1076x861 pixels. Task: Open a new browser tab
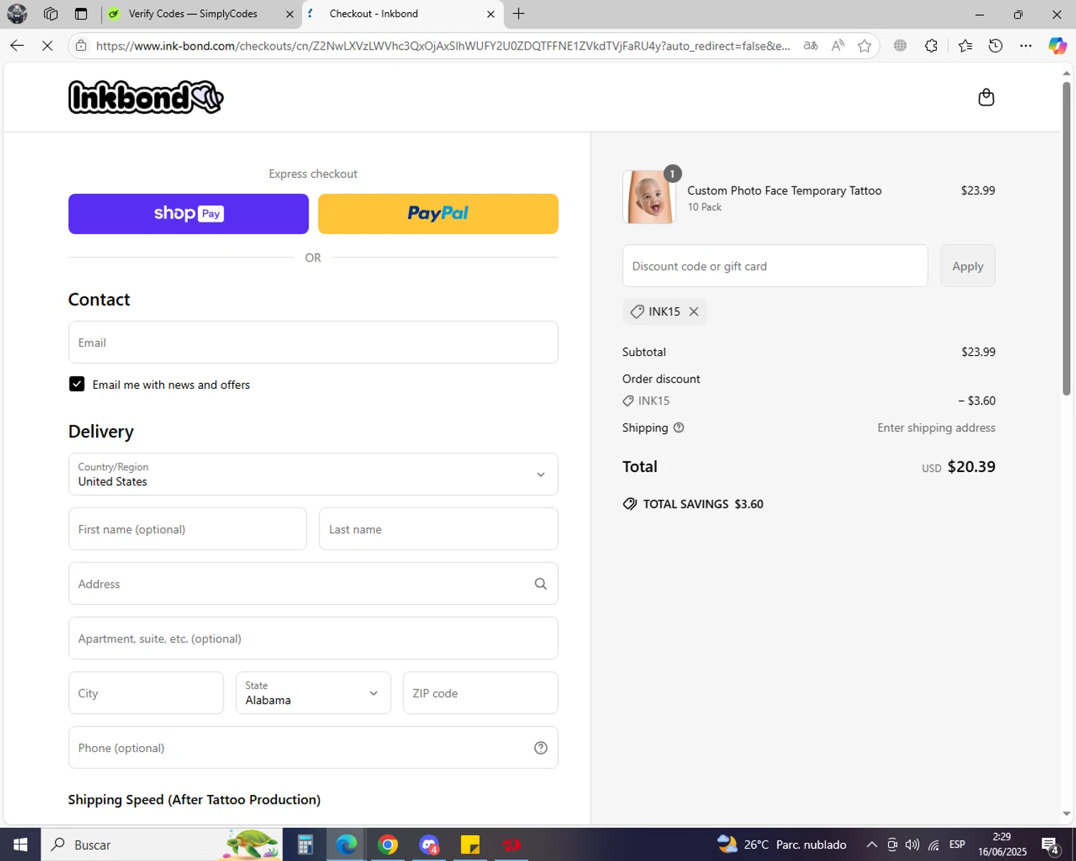pyautogui.click(x=519, y=14)
